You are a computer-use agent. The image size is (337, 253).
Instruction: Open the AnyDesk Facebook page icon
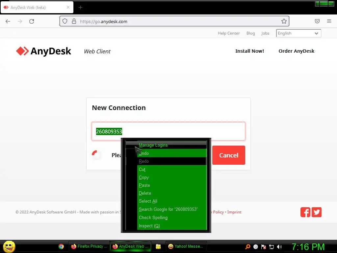[305, 212]
